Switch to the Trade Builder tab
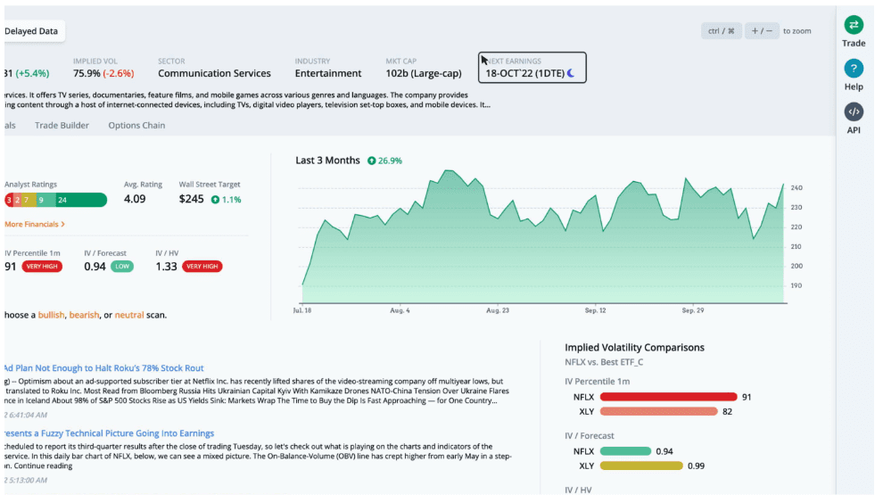Screen dimensions: 883x503 pyautogui.click(x=62, y=126)
